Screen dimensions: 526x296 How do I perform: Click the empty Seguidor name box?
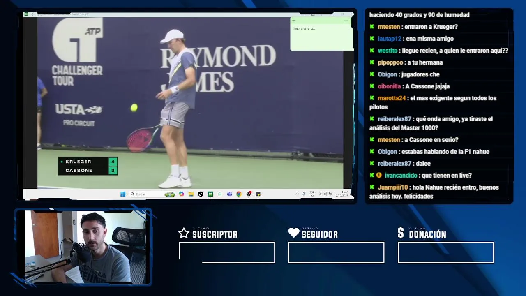pos(336,252)
